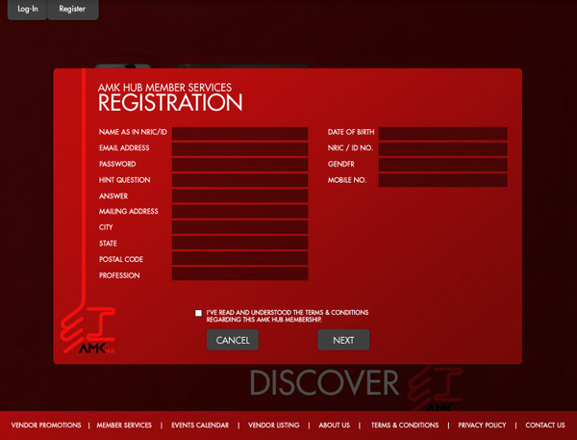Proceed with the Next button
Image resolution: width=577 pixels, height=440 pixels.
click(343, 340)
